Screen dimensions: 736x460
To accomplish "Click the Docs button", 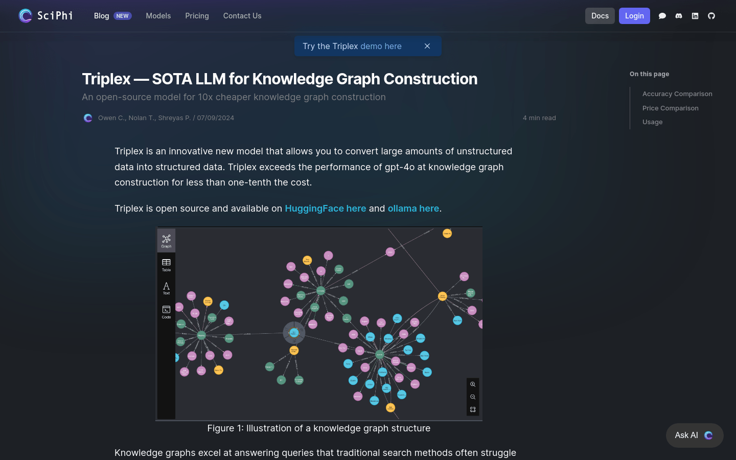I will tap(600, 16).
